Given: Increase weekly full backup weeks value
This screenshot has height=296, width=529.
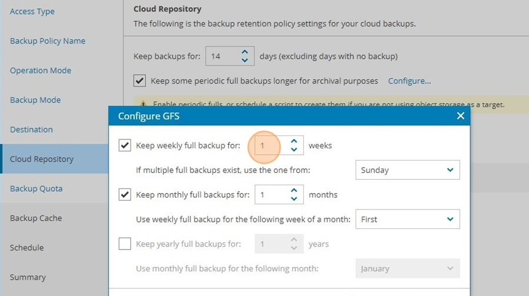Looking at the screenshot, I should [294, 141].
